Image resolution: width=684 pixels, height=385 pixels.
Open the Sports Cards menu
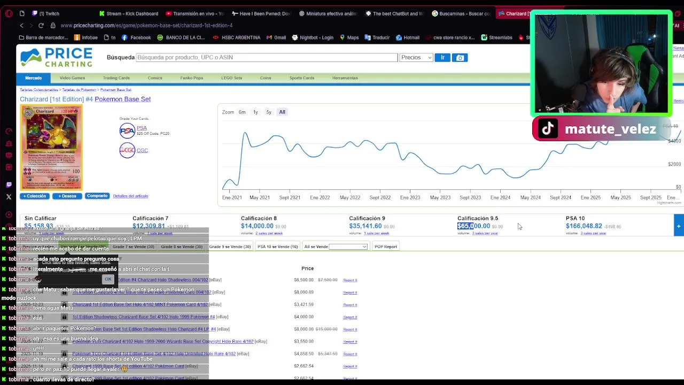tap(302, 78)
